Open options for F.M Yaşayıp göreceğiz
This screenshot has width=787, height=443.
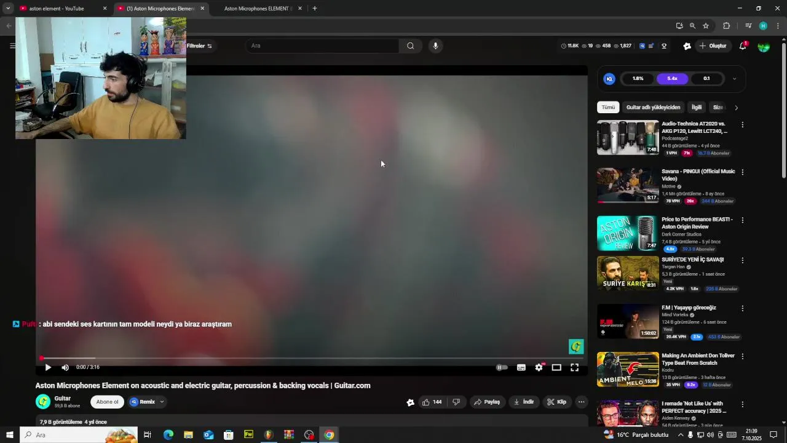[x=742, y=309]
